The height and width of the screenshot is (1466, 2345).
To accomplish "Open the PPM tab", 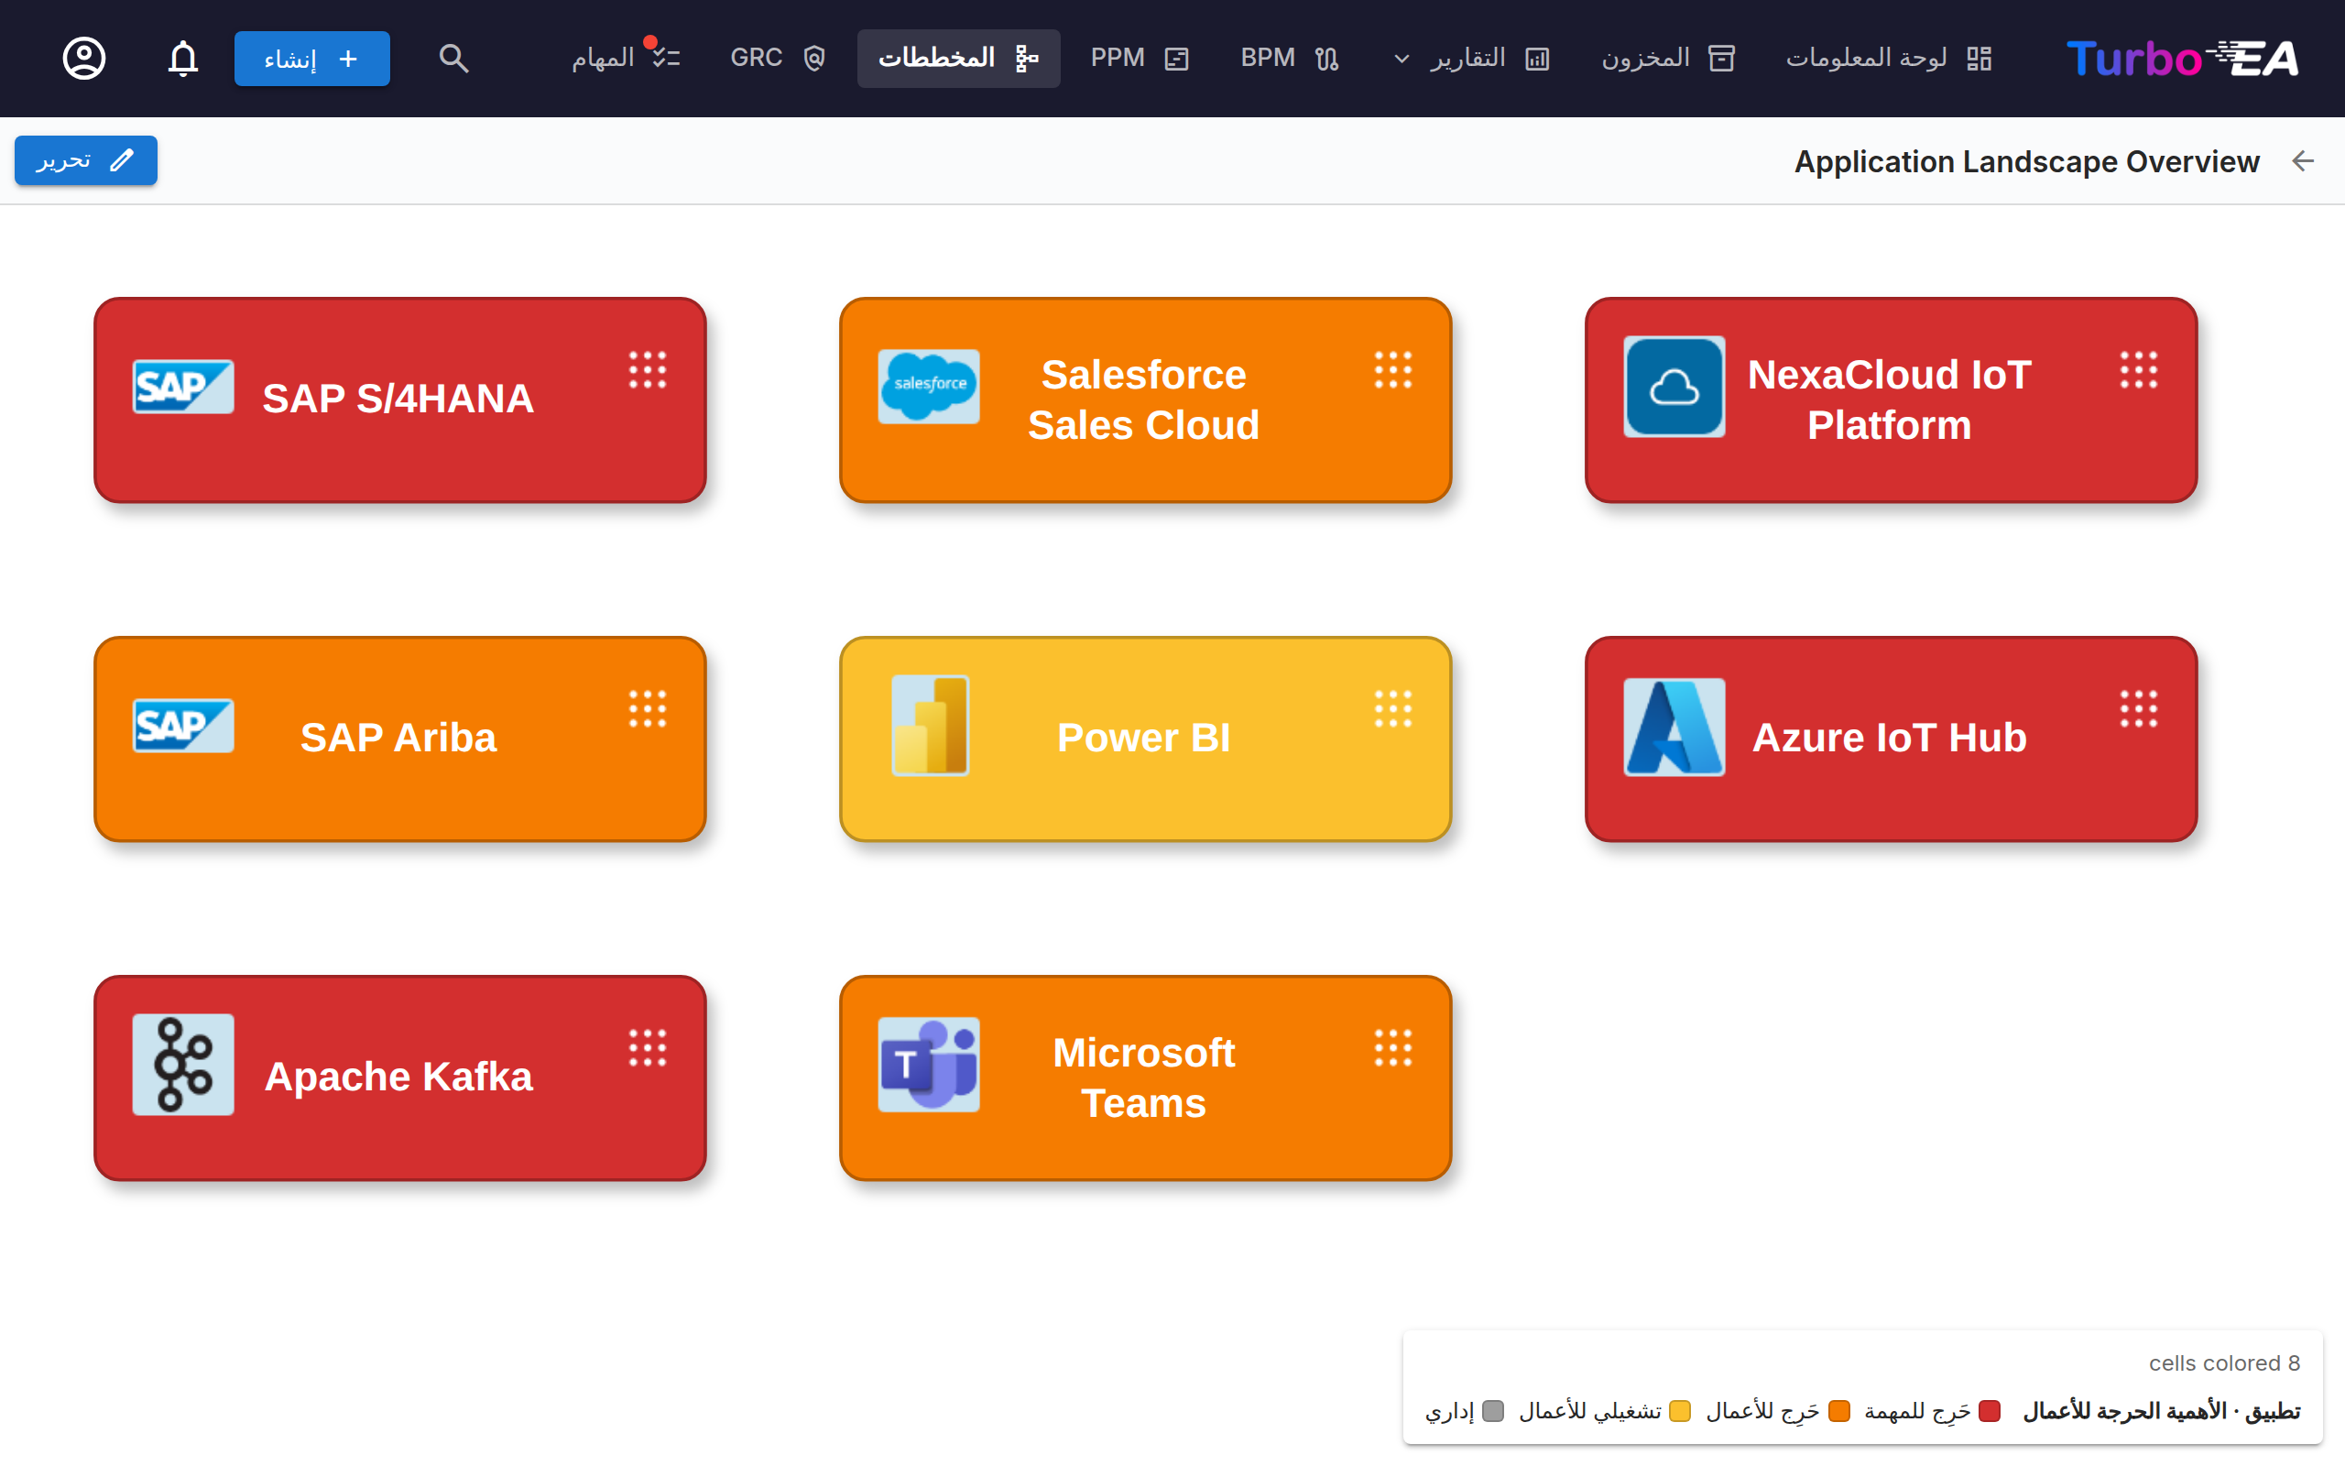I will pos(1140,58).
